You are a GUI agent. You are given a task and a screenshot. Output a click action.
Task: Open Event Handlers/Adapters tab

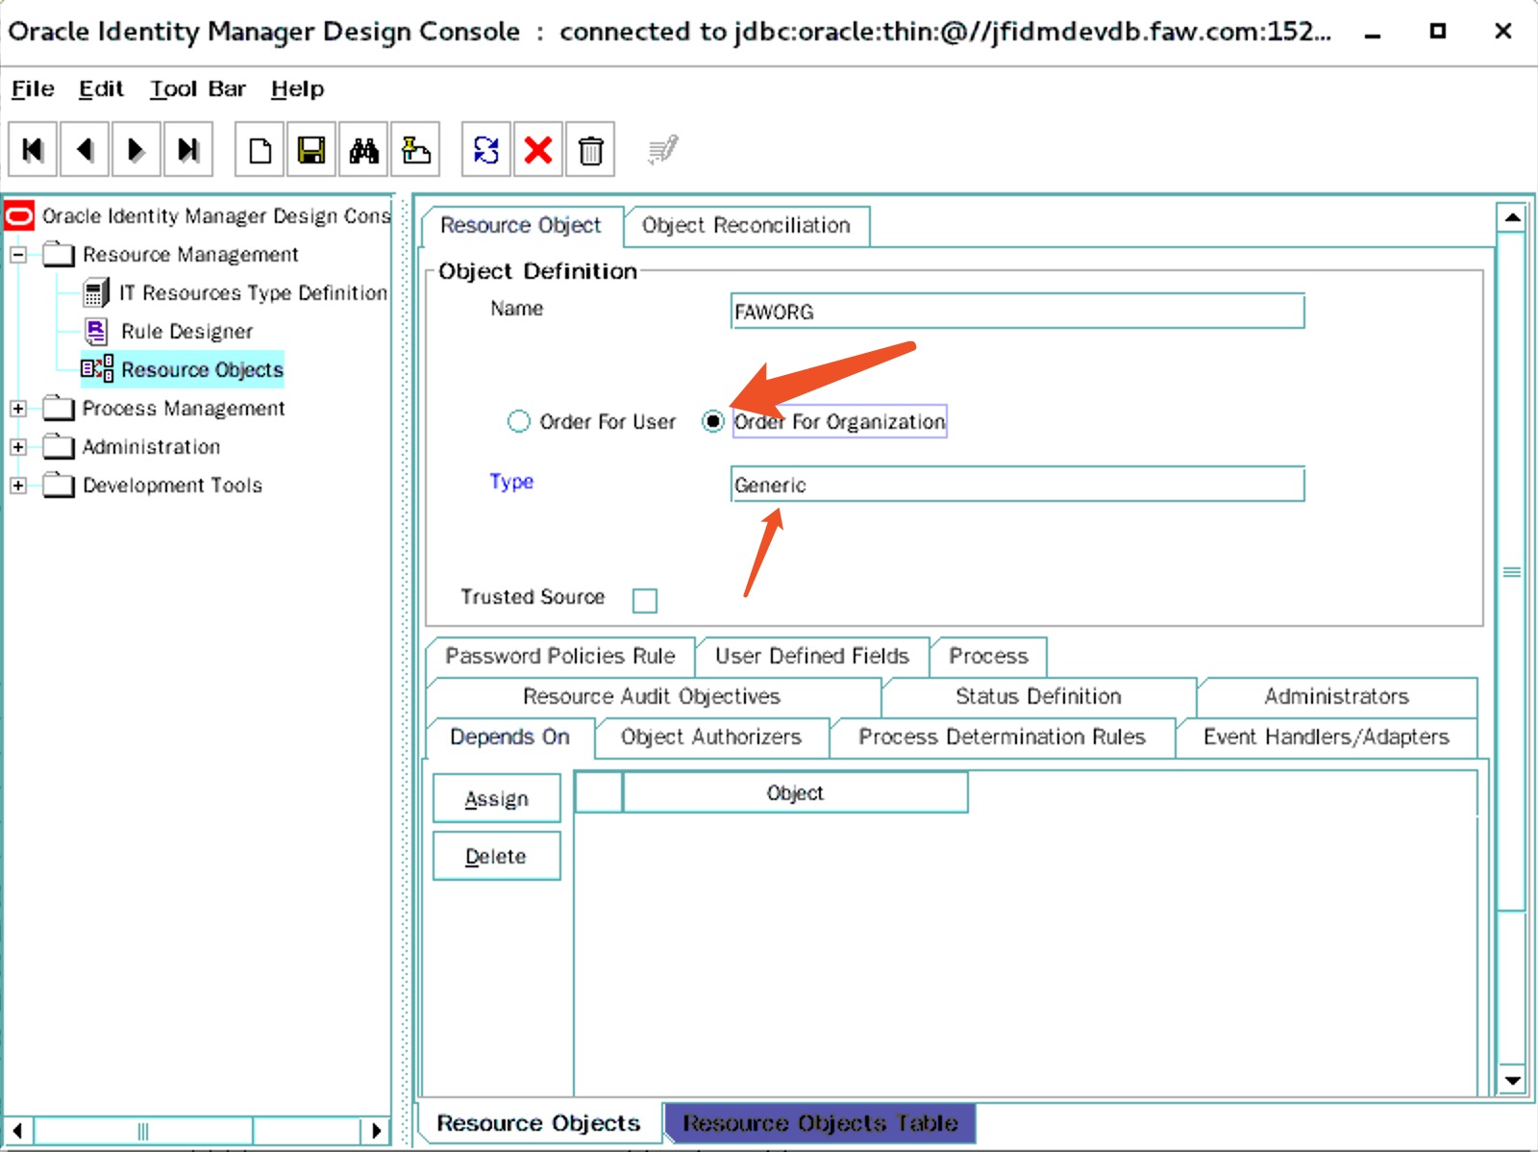click(1326, 737)
